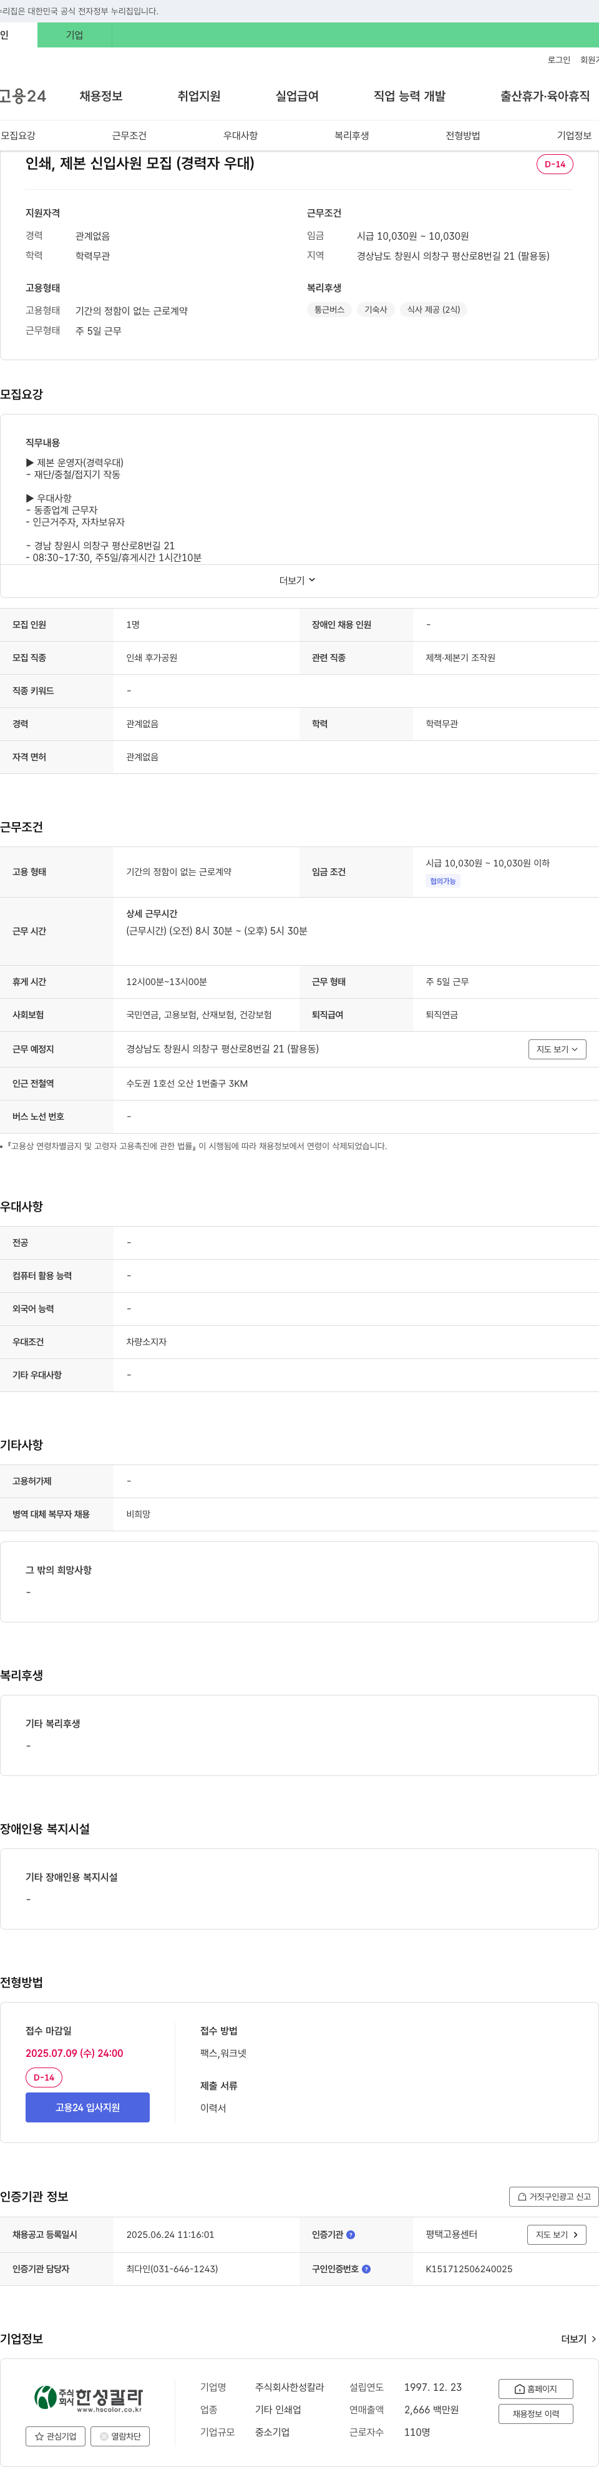Open the 취업지원 menu
Viewport: 599px width, 2467px height.
point(199,96)
